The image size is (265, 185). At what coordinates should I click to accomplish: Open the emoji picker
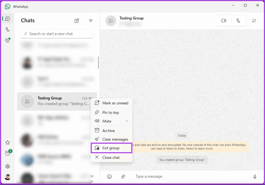(109, 176)
